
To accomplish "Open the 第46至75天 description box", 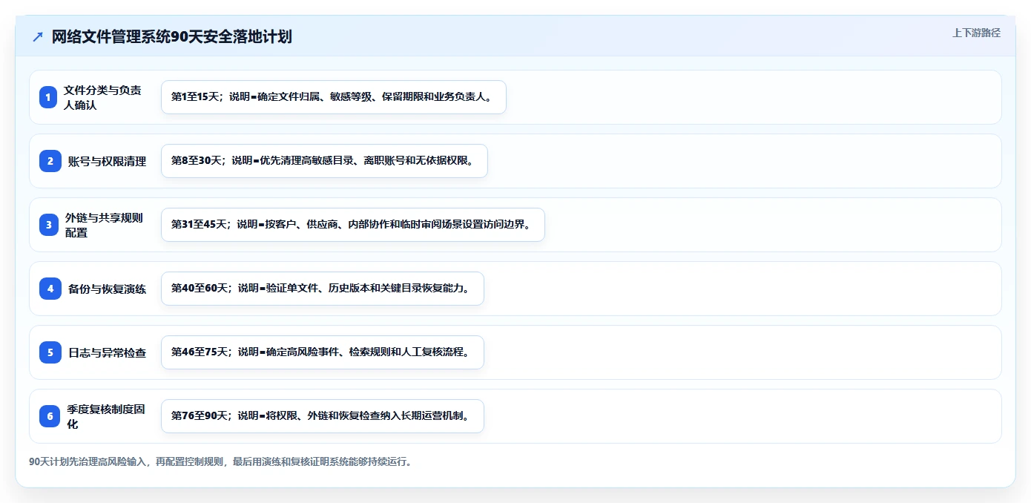I will (323, 352).
